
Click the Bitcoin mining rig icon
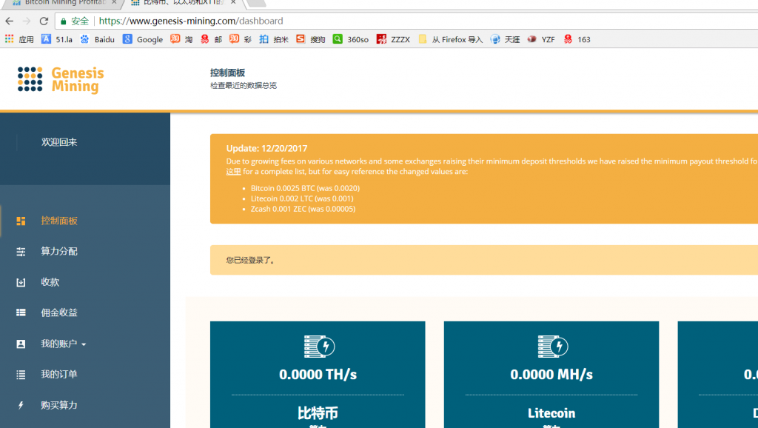click(319, 346)
